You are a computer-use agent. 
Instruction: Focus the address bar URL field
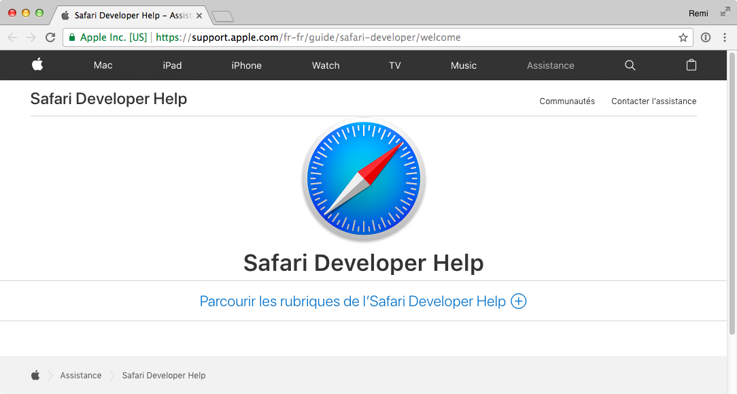coord(378,37)
